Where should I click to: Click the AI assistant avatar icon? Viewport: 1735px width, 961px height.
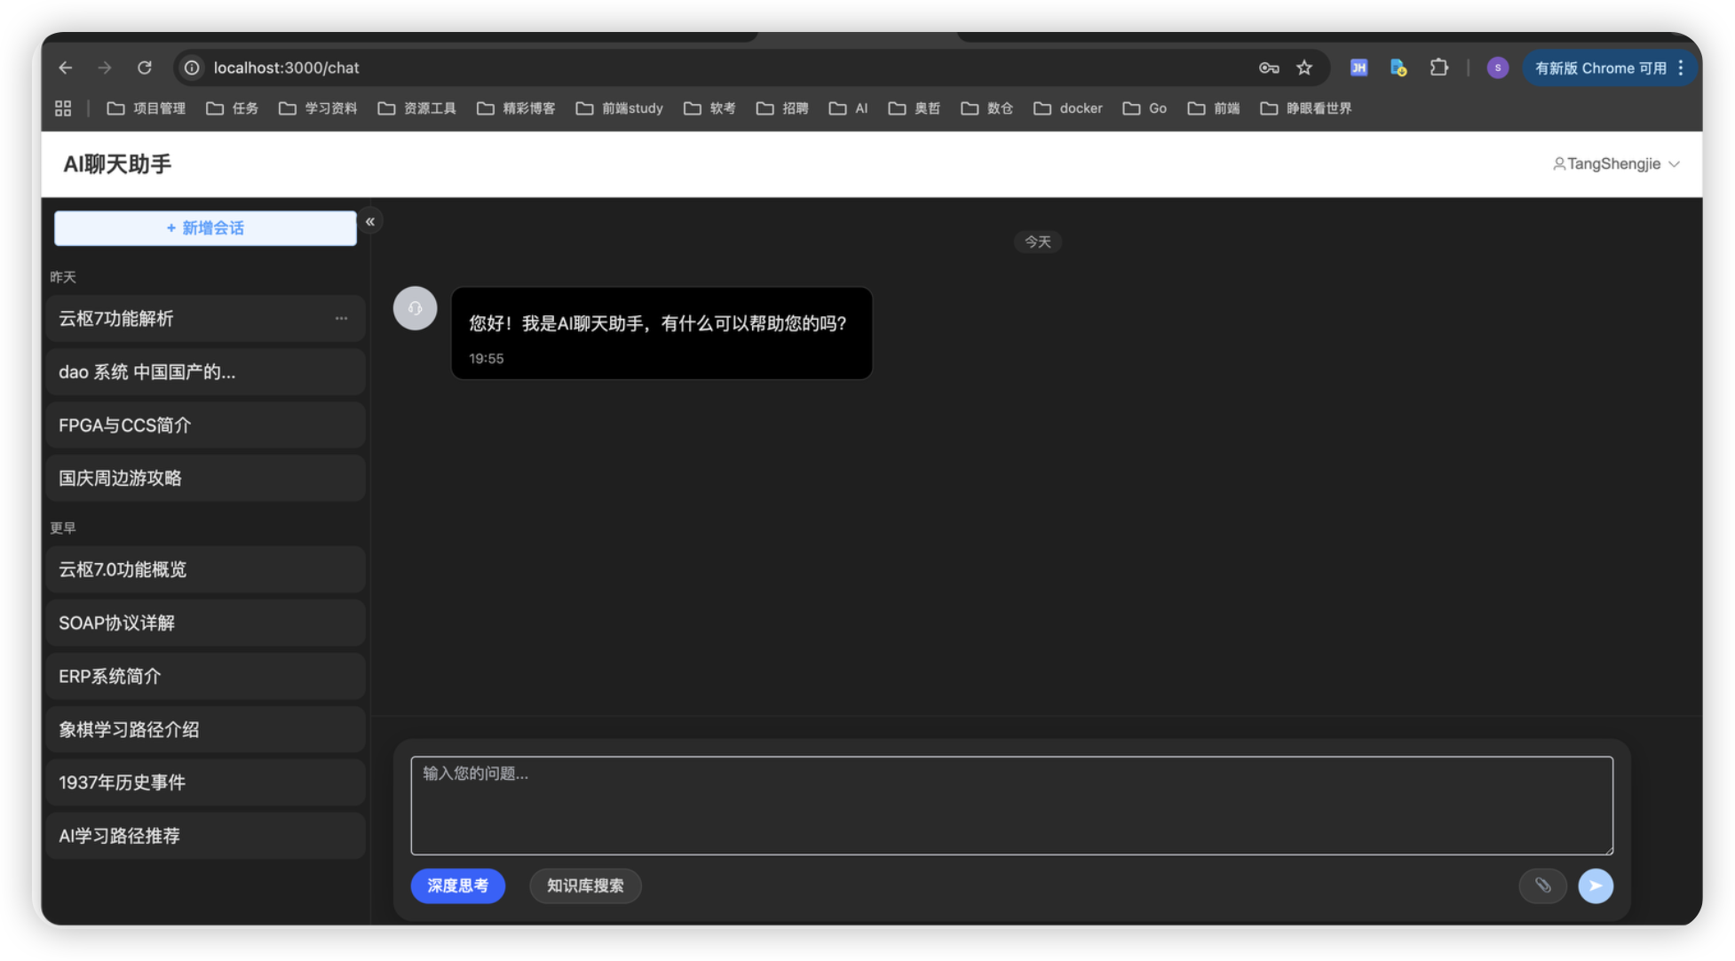(x=415, y=308)
